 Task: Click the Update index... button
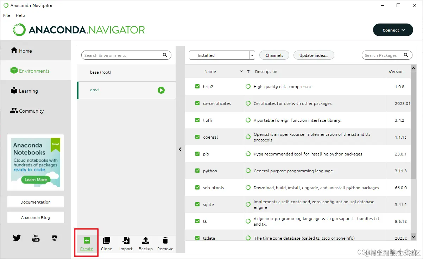314,55
